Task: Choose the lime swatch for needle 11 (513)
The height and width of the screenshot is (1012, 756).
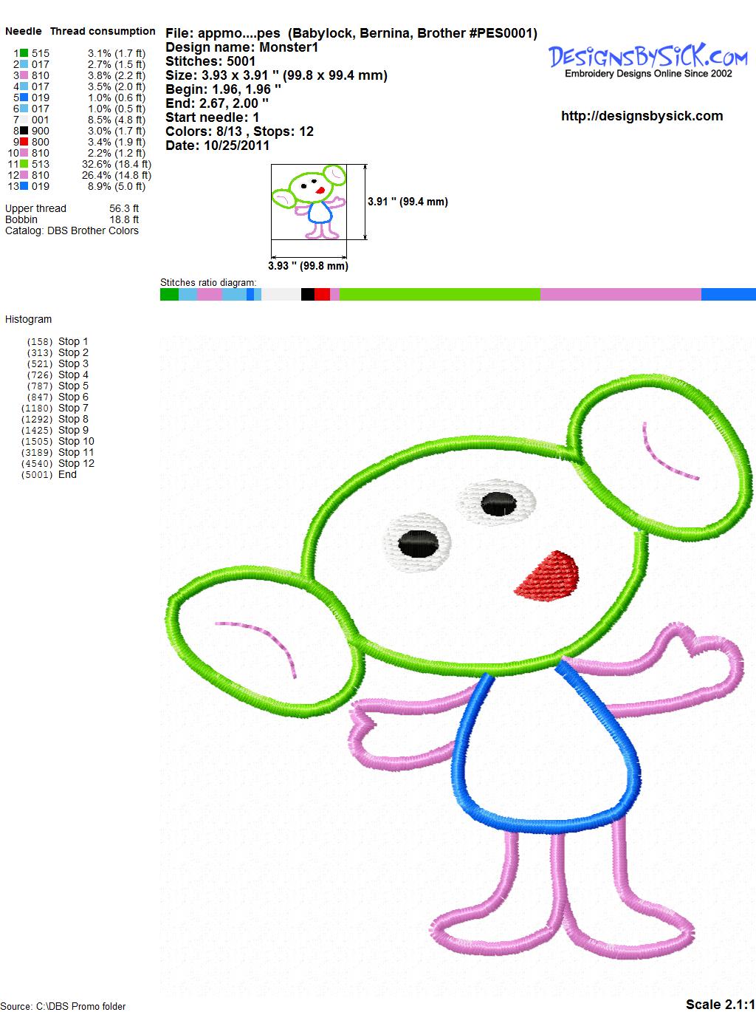Action: (24, 164)
